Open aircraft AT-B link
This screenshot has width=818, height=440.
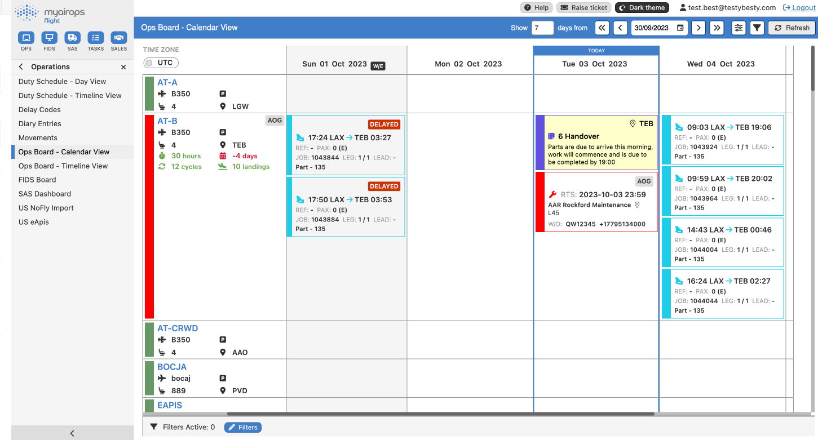point(167,121)
